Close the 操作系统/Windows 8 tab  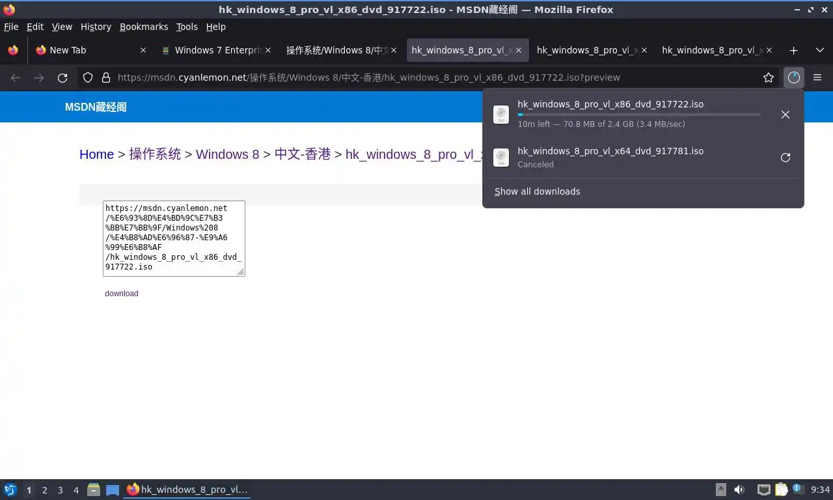click(393, 50)
